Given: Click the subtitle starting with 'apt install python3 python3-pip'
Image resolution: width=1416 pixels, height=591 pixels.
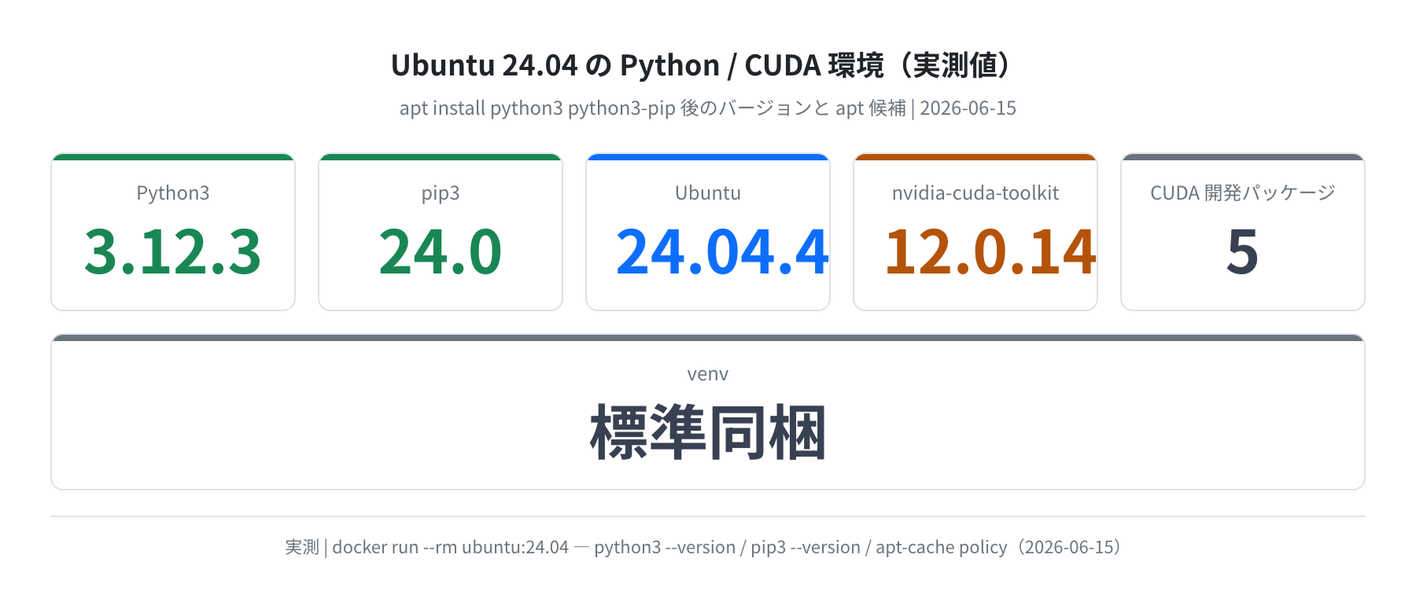Looking at the screenshot, I should click(x=707, y=108).
